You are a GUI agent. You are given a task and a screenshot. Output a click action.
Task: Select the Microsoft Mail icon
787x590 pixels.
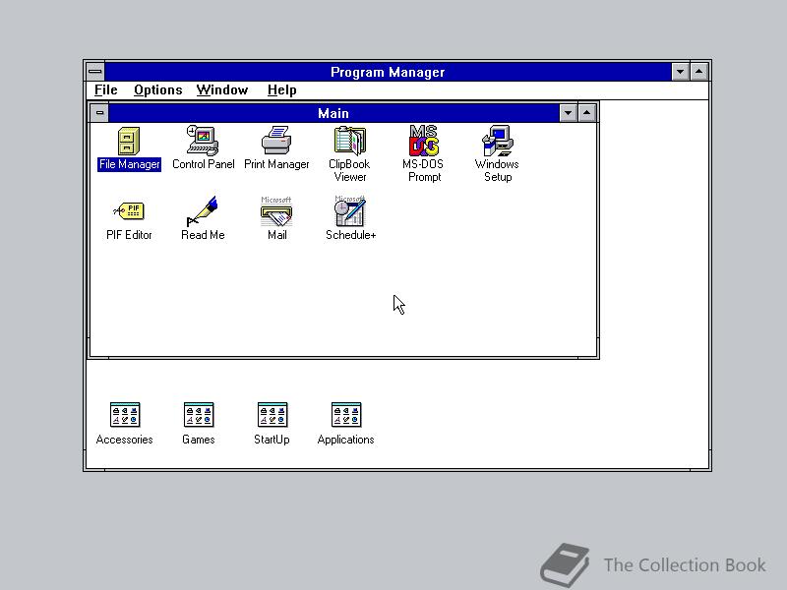tap(276, 211)
